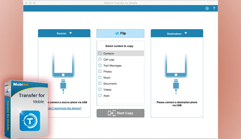
Task: Open the Can't recognize the device link
Action: (64, 108)
